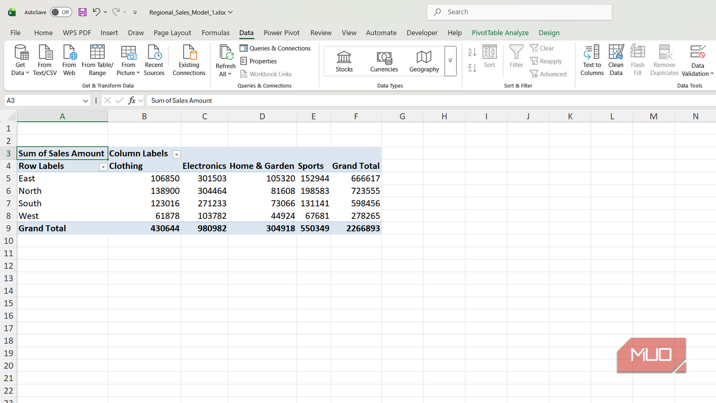
Task: Open the PivotTable Analyze tab
Action: (x=500, y=32)
